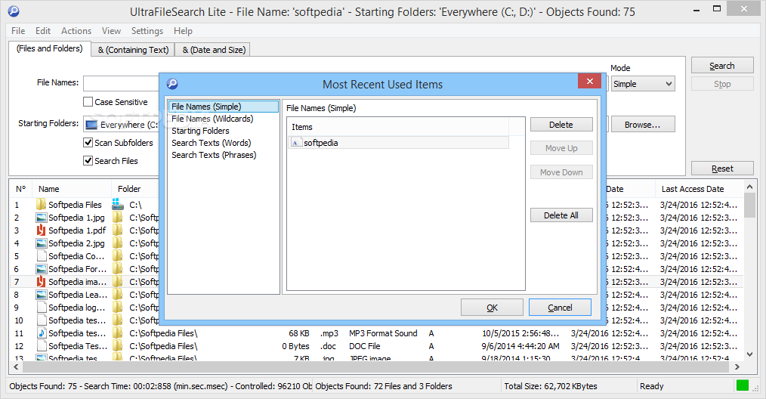Click the Browse... button
The height and width of the screenshot is (399, 766).
point(643,124)
